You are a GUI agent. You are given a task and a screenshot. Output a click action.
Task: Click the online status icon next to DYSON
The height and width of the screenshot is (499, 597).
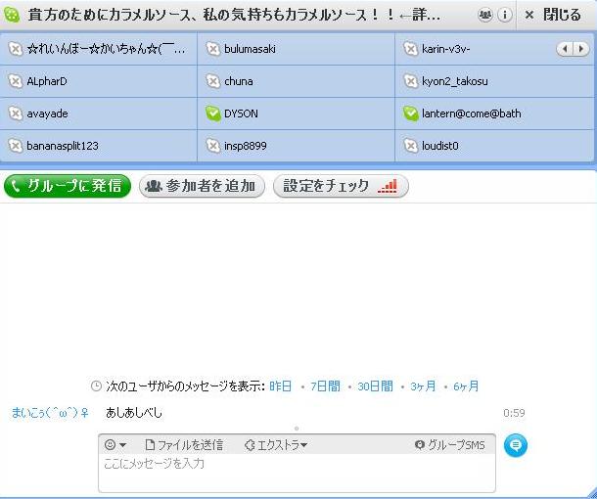pos(213,113)
